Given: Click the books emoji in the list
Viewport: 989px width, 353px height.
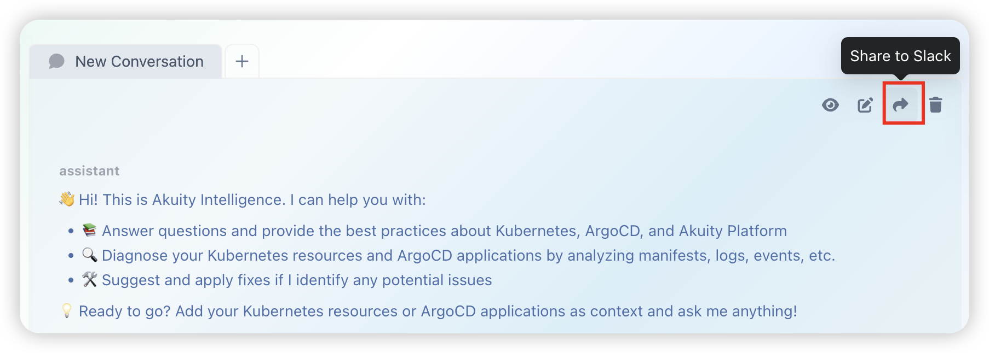Looking at the screenshot, I should [x=90, y=230].
